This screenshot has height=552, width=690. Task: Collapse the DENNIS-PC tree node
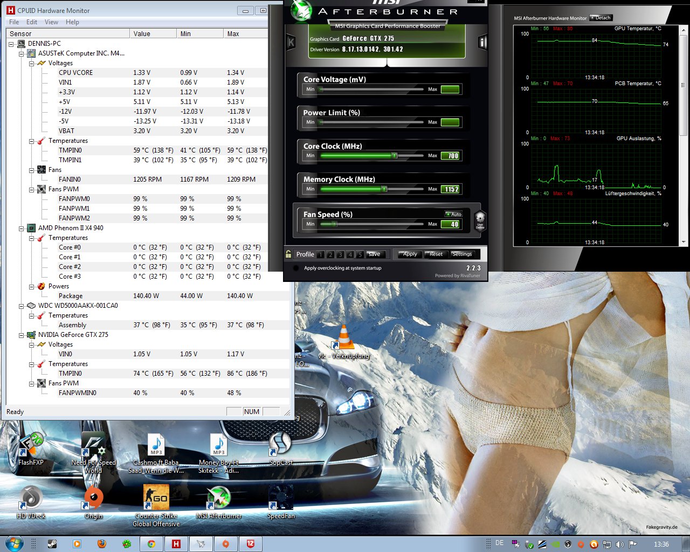coord(11,44)
